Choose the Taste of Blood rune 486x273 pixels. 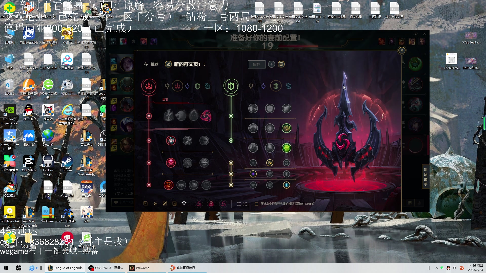point(188,141)
